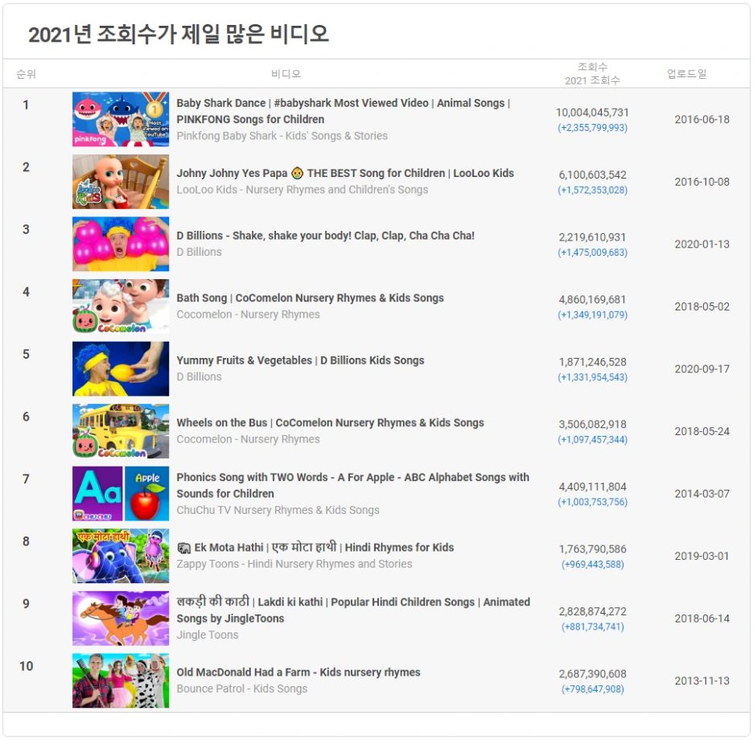Open Cocomelon channel under Wheels on the Bus
The width and height of the screenshot is (753, 740).
tap(248, 439)
